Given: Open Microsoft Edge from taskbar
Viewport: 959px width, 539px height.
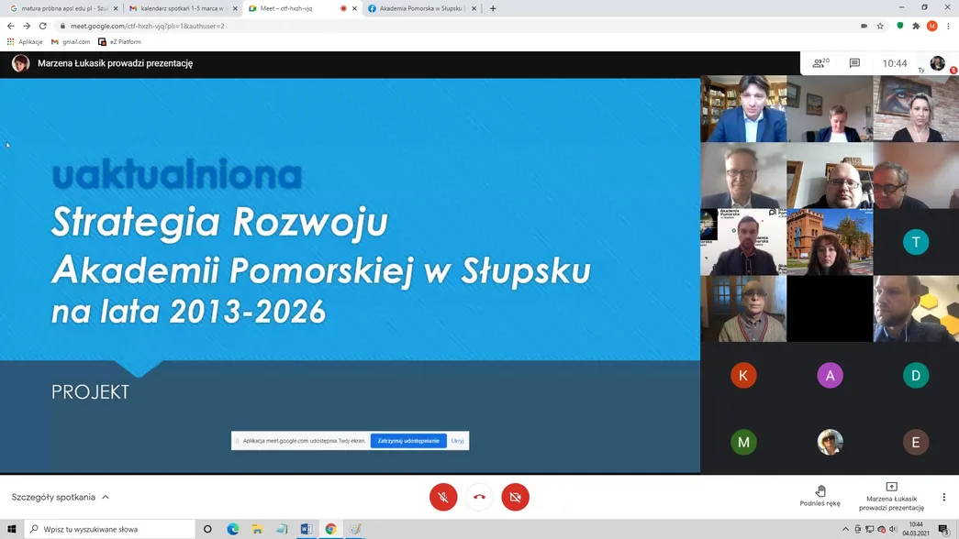Looking at the screenshot, I should click(233, 529).
